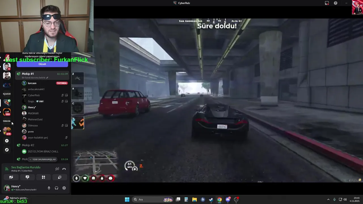The height and width of the screenshot is (204, 363).
Task: Click the CyberRulz stream video
Action: coord(217,100)
